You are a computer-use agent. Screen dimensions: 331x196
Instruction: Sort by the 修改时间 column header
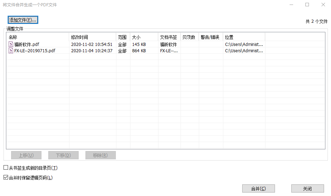93,37
